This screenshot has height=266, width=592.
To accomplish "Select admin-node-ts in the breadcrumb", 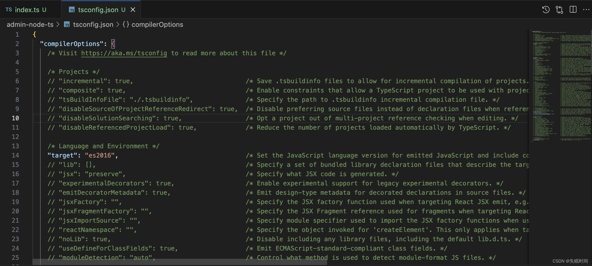I will click(x=30, y=25).
